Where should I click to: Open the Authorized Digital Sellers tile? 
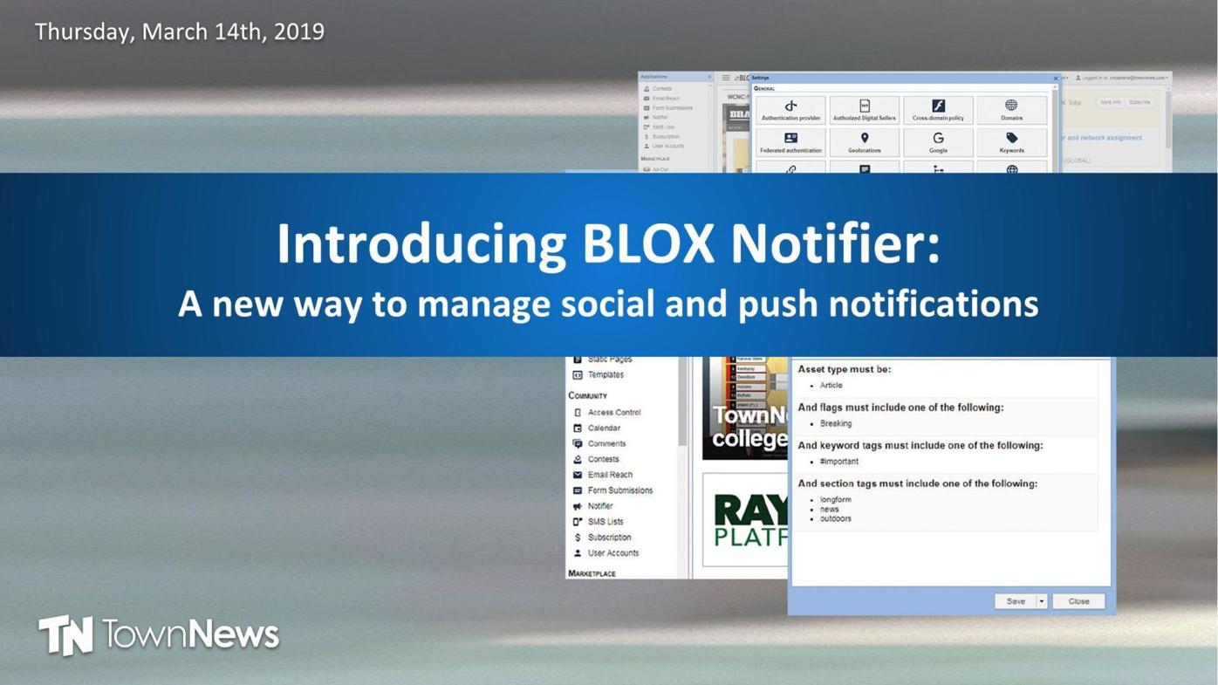tap(864, 111)
